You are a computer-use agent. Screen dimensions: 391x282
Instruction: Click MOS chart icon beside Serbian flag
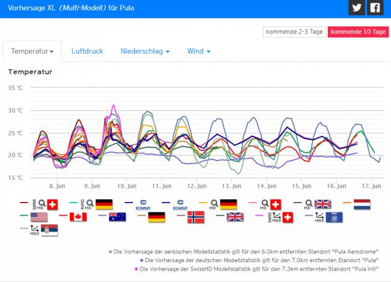tap(34, 229)
